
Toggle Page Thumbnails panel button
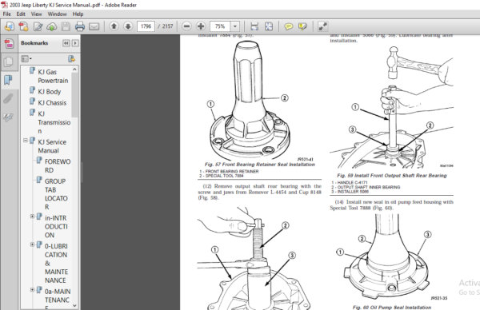8,62
